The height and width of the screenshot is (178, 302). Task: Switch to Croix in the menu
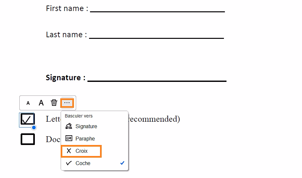tap(81, 151)
